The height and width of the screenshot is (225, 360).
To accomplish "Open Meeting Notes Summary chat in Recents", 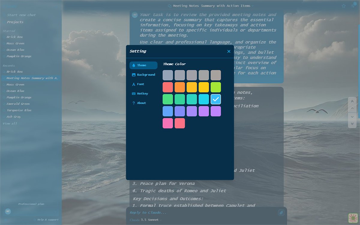I will (x=31, y=78).
